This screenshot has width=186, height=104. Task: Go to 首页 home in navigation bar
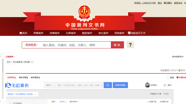coord(23,33)
